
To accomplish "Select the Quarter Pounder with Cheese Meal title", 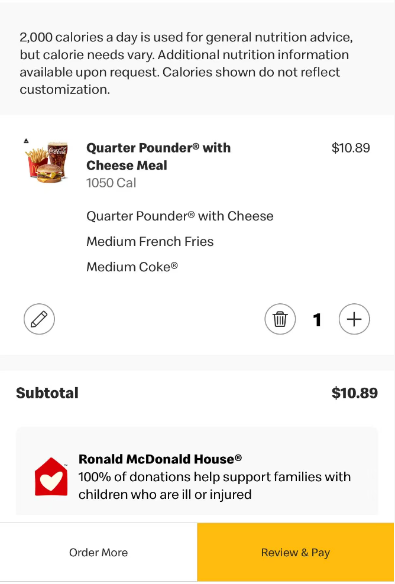I will click(x=158, y=157).
